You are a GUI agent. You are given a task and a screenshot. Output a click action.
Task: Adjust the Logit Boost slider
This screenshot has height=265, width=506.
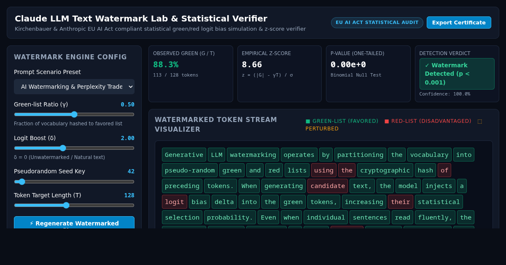coord(74,148)
